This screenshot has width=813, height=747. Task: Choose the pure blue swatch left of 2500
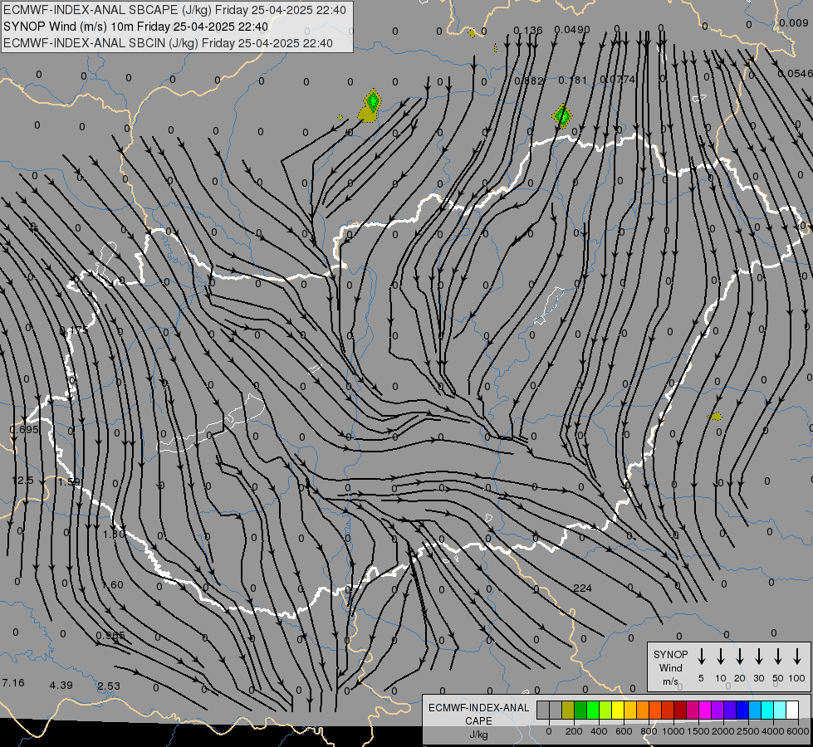pyautogui.click(x=742, y=710)
